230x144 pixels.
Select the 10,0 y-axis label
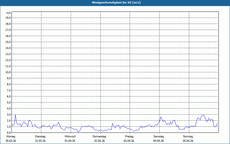tap(8, 72)
